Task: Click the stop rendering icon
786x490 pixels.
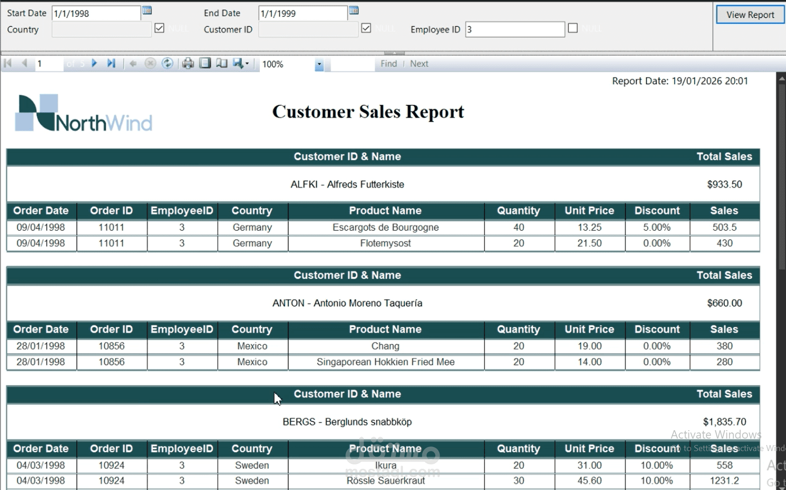Action: tap(150, 64)
